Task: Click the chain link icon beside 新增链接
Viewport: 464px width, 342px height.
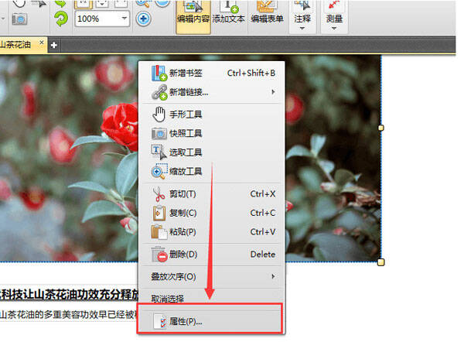Action: 159,92
